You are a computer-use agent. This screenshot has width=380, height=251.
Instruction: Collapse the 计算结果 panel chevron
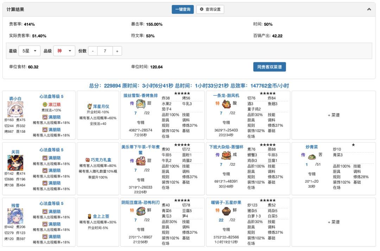pos(369,9)
